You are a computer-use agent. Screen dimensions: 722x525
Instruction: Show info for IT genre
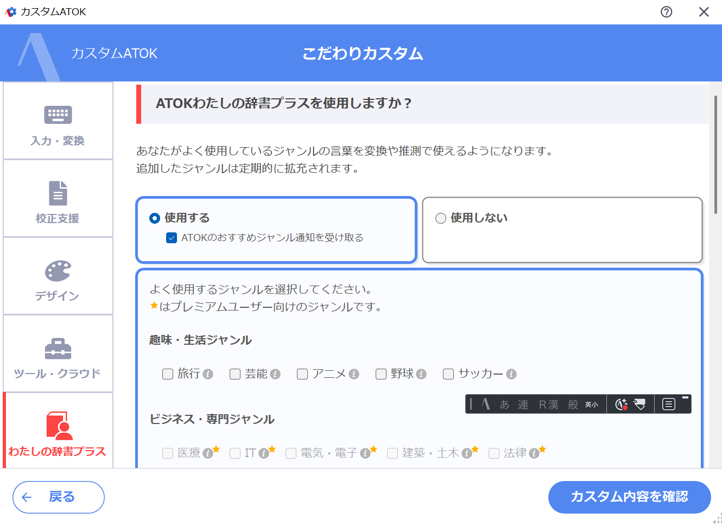[x=264, y=453]
